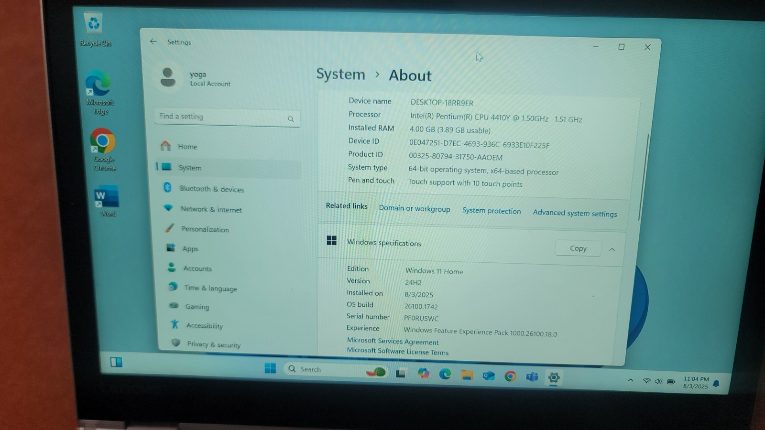
Task: Open Google Chrome desktop shortcut
Action: point(104,150)
